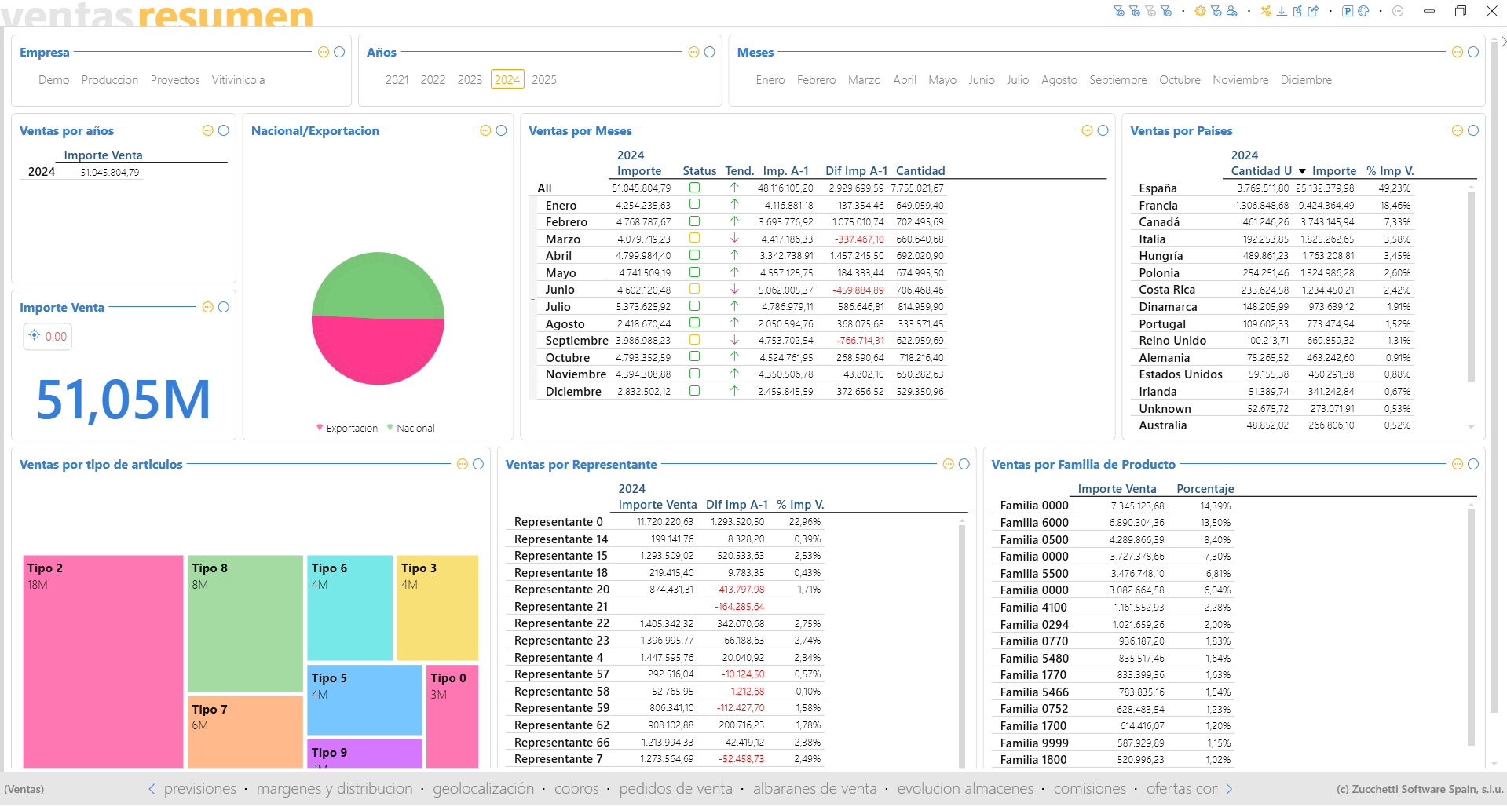
Task: Toggle the blue circle on the Empresa panel
Action: 339,52
